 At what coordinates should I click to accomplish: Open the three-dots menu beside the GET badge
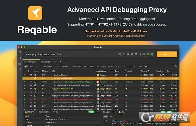[97, 112]
